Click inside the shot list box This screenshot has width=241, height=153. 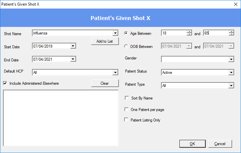pyautogui.click(x=61, y=117)
